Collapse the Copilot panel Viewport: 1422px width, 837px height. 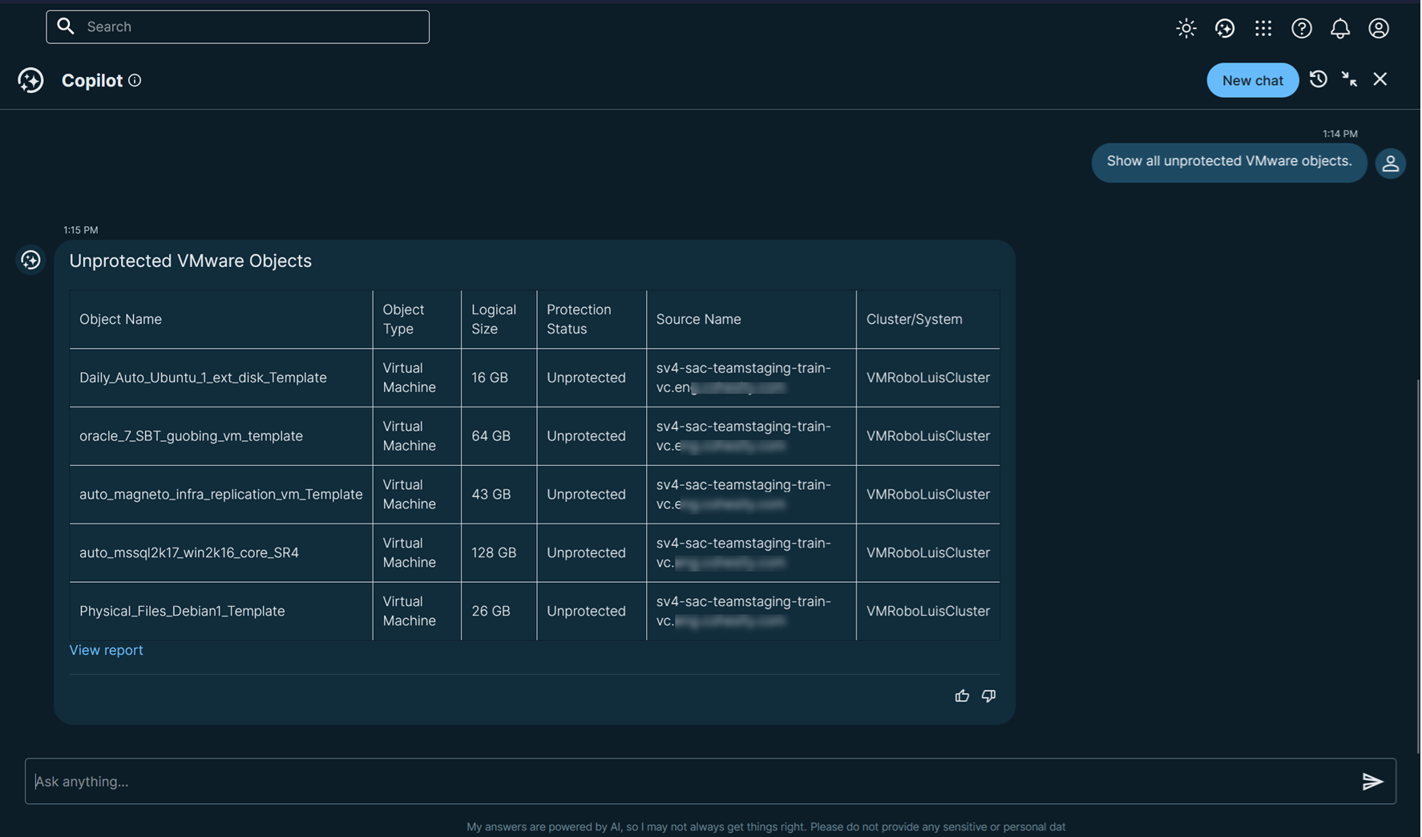pyautogui.click(x=1349, y=79)
